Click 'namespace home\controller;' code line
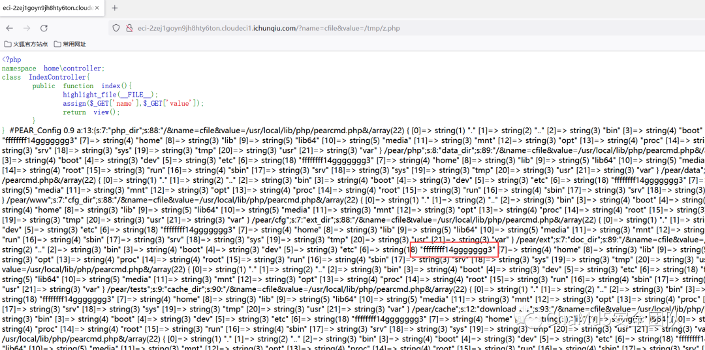Viewport: 705px width, 350px height. point(53,68)
